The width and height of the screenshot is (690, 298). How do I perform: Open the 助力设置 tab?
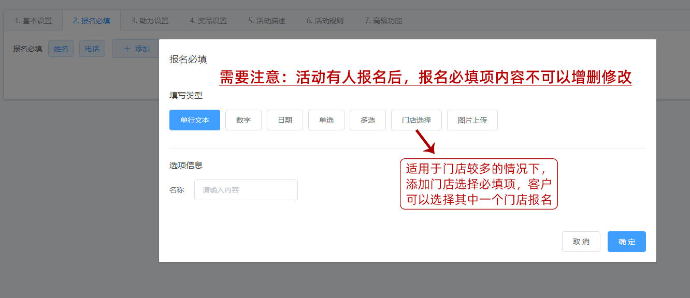150,21
